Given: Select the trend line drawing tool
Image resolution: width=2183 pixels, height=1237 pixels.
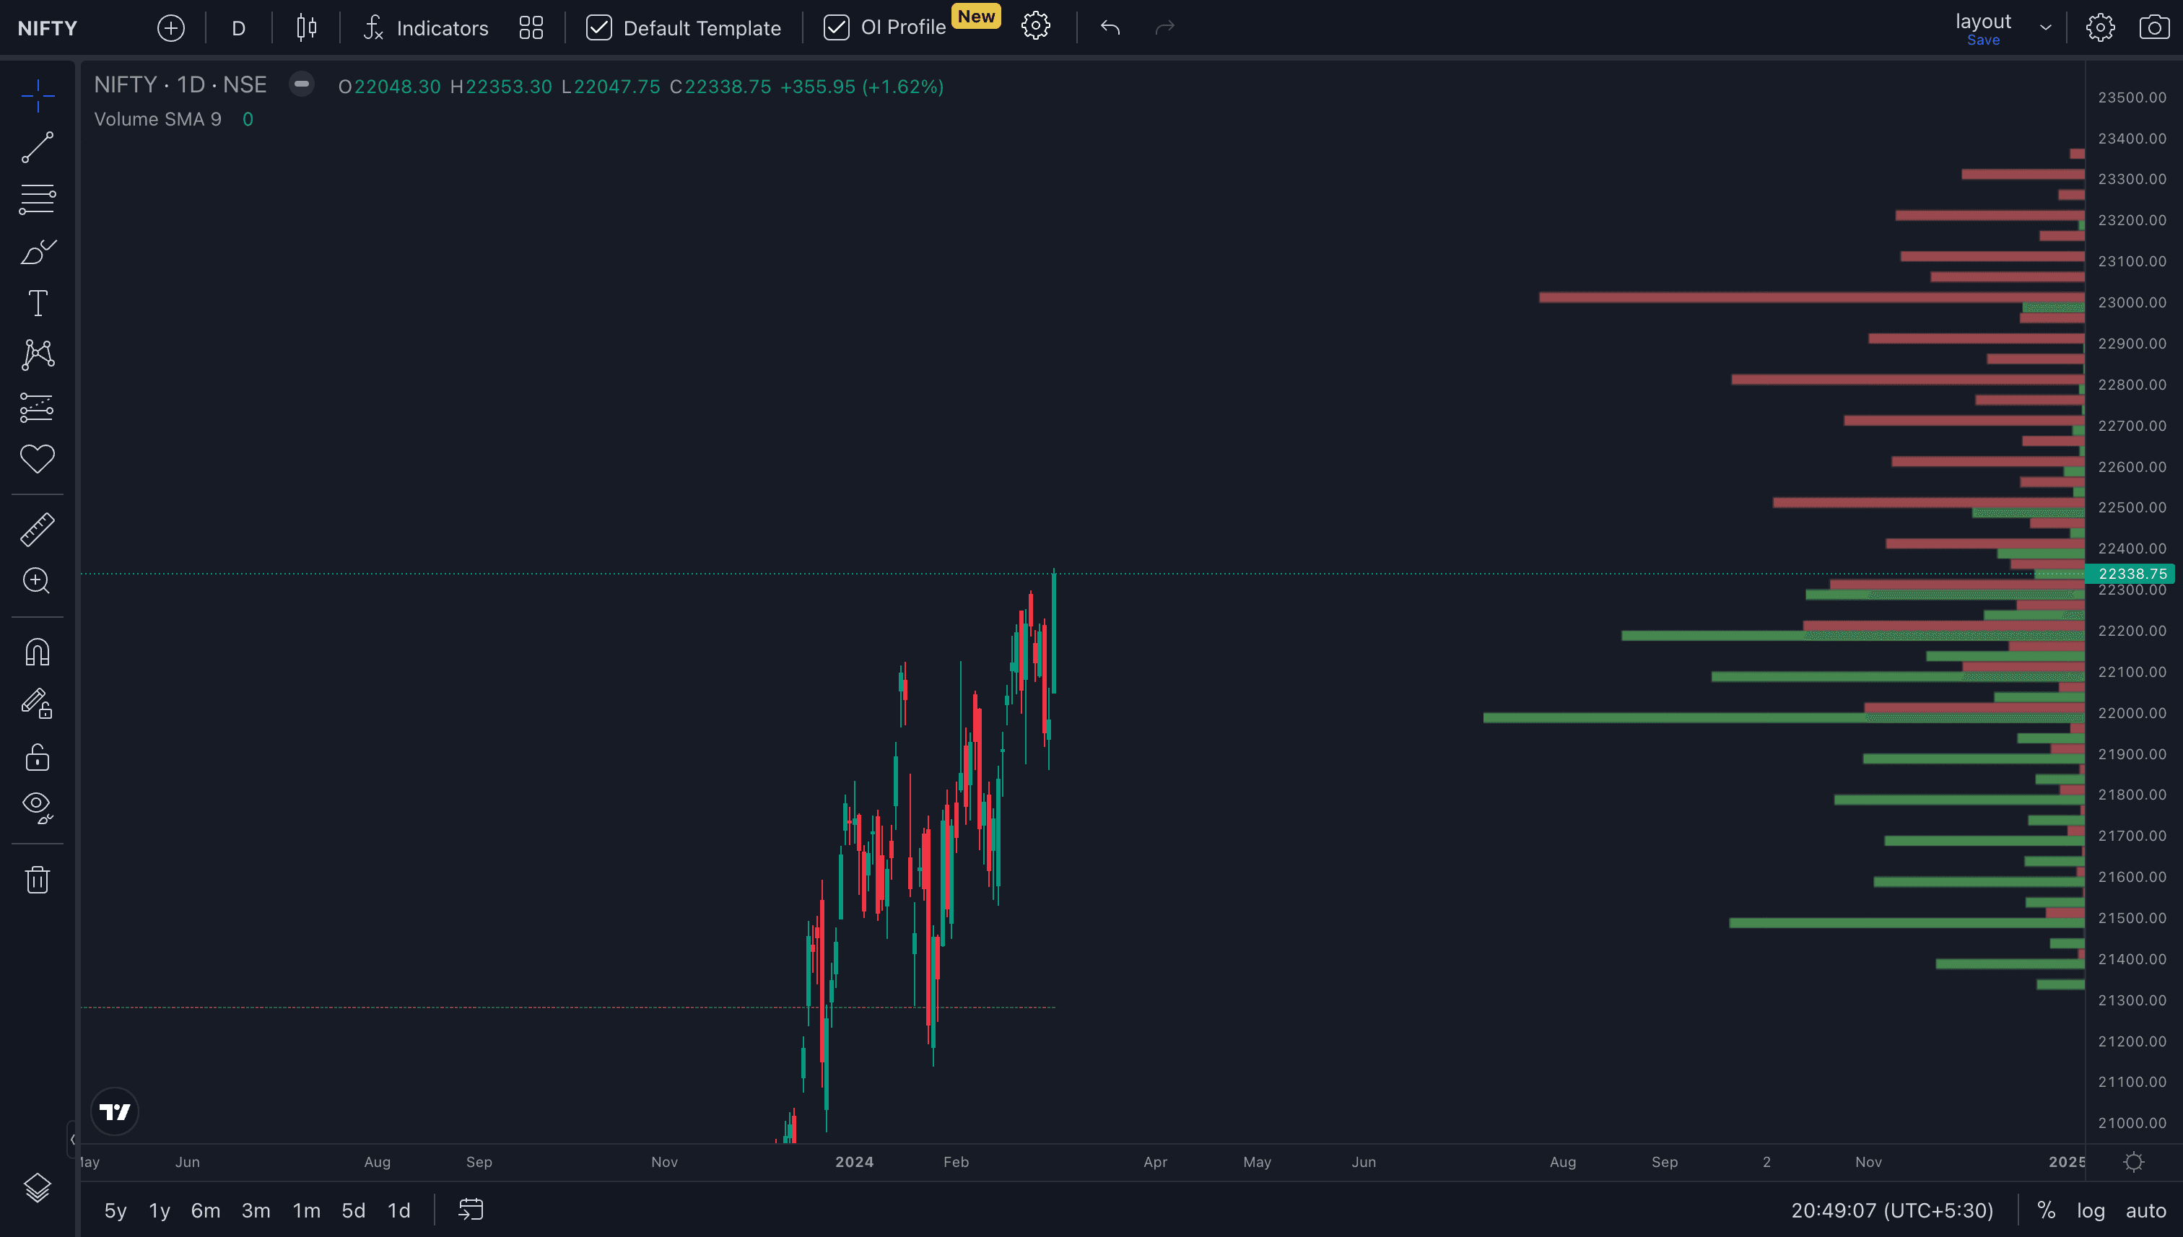Looking at the screenshot, I should click(38, 148).
